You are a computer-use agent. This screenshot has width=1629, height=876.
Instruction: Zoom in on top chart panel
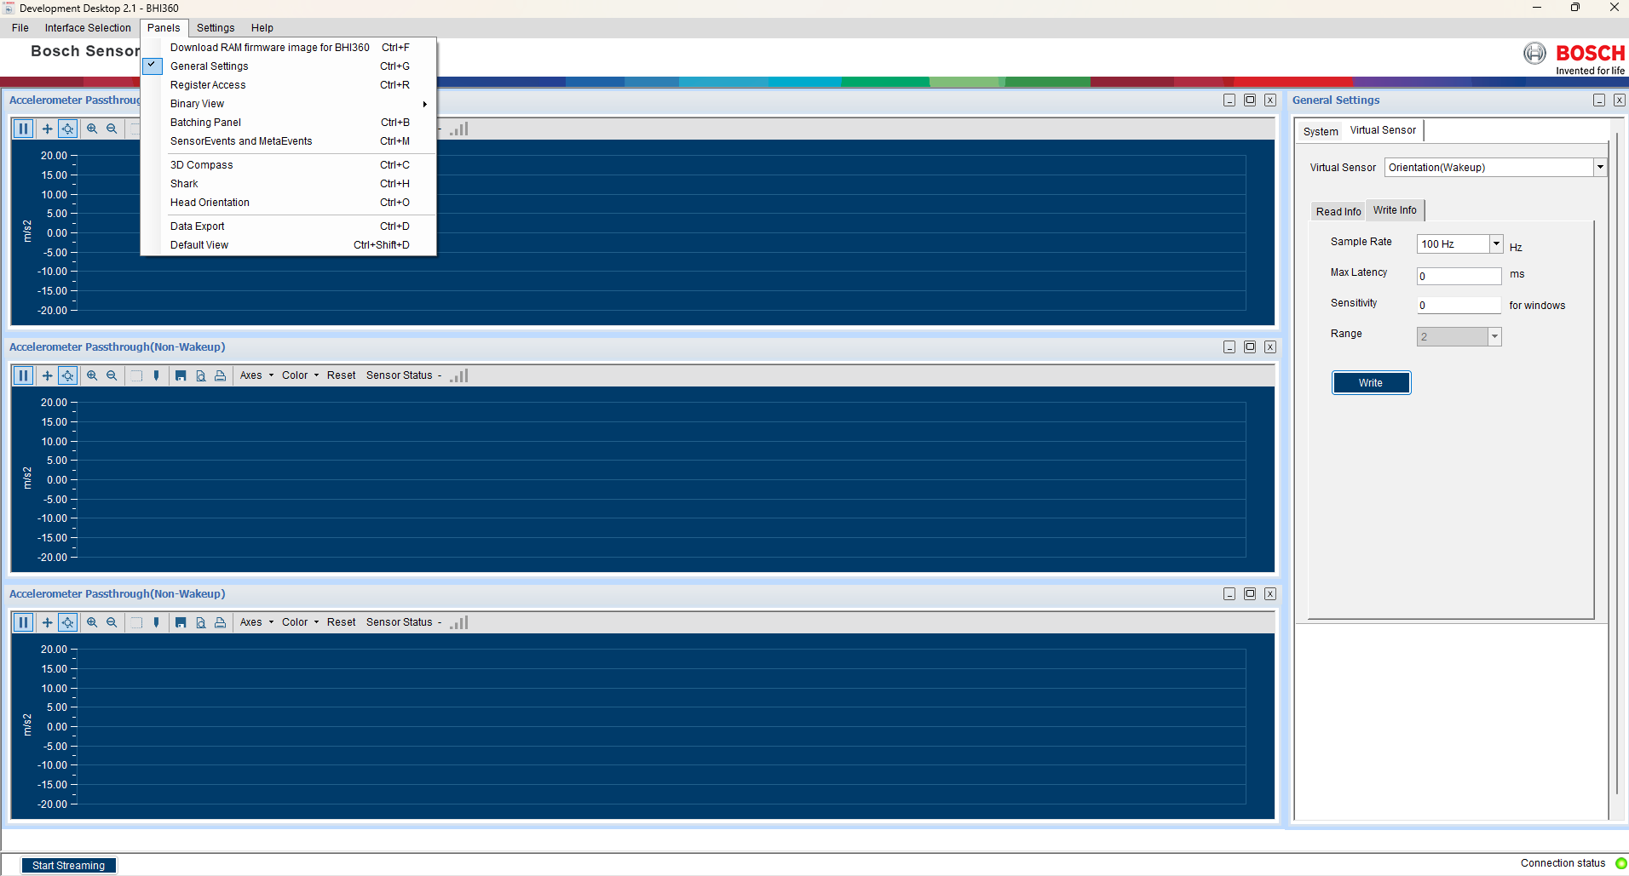92,129
